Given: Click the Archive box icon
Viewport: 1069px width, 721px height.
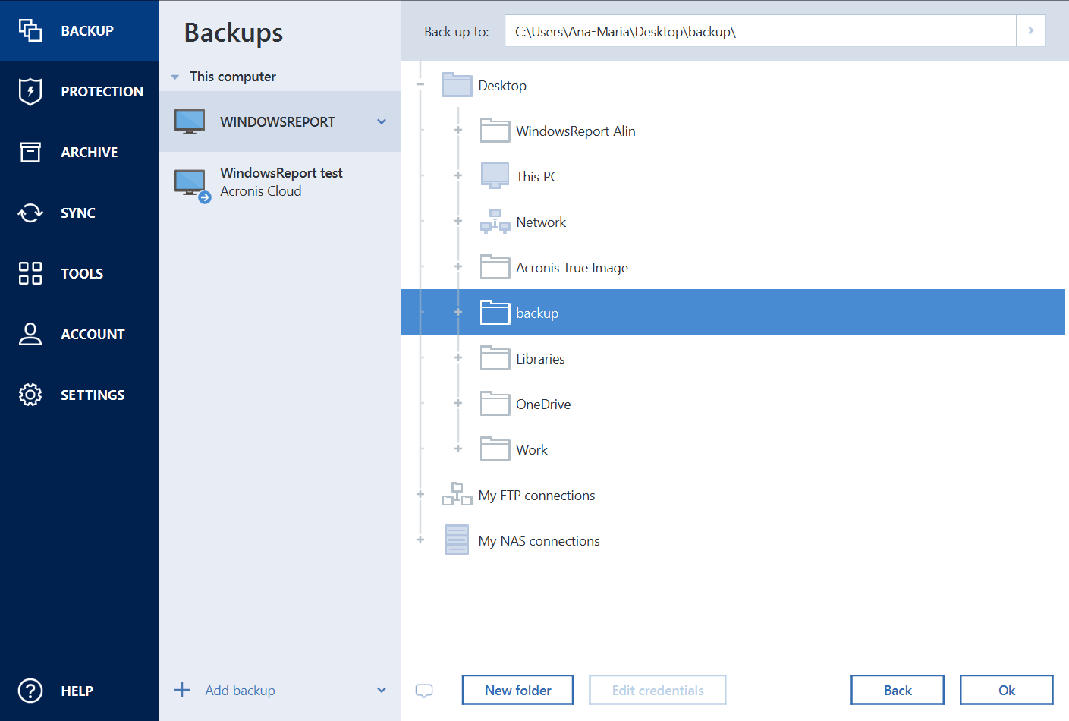Looking at the screenshot, I should tap(30, 152).
